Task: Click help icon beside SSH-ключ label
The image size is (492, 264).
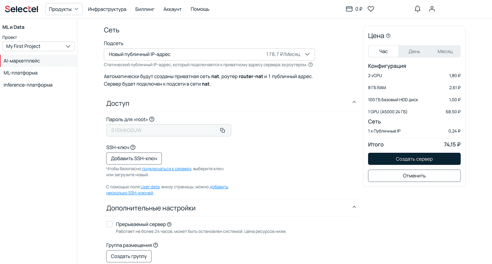Action: [133, 147]
